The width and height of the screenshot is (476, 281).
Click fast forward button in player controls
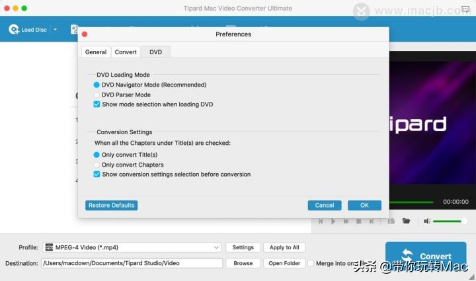coord(346,221)
